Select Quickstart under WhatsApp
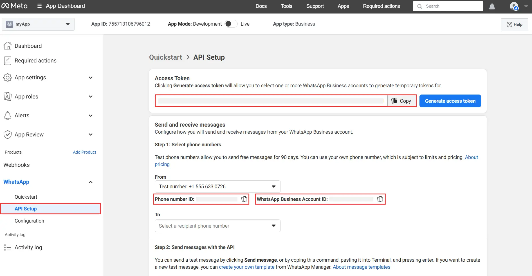The width and height of the screenshot is (532, 276). coord(26,197)
